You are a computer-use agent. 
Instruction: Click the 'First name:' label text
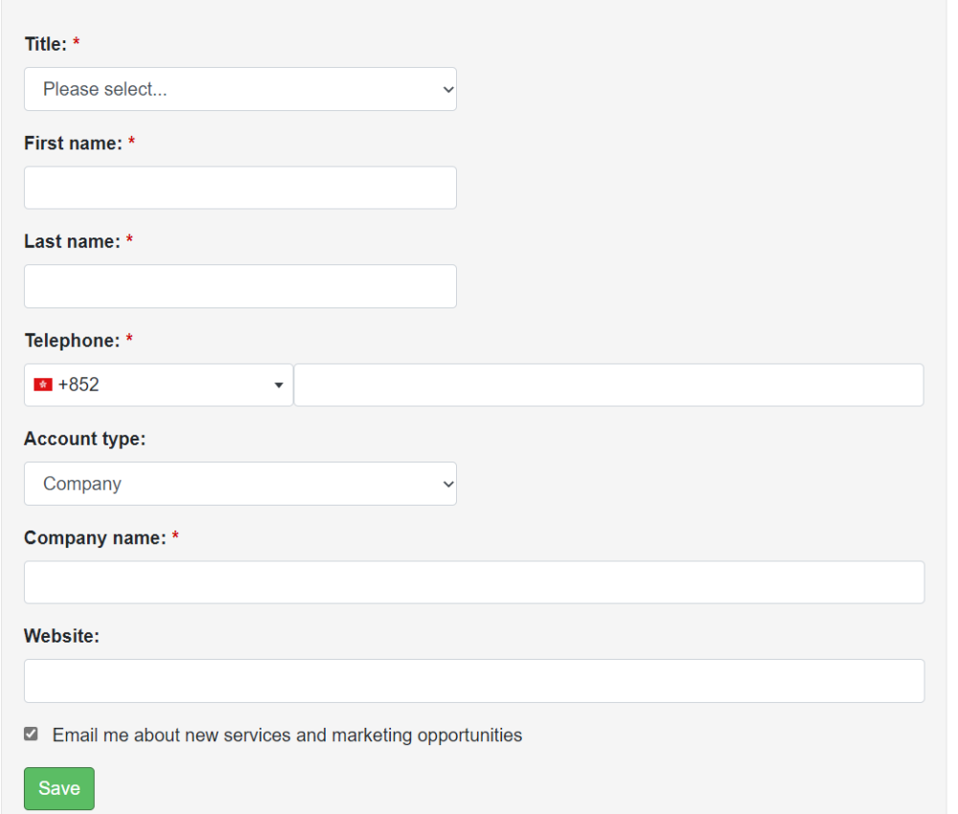click(73, 143)
